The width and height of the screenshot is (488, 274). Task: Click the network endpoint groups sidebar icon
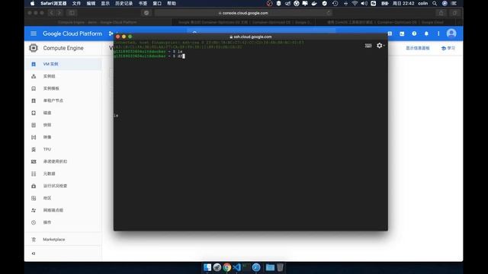pyautogui.click(x=34, y=210)
